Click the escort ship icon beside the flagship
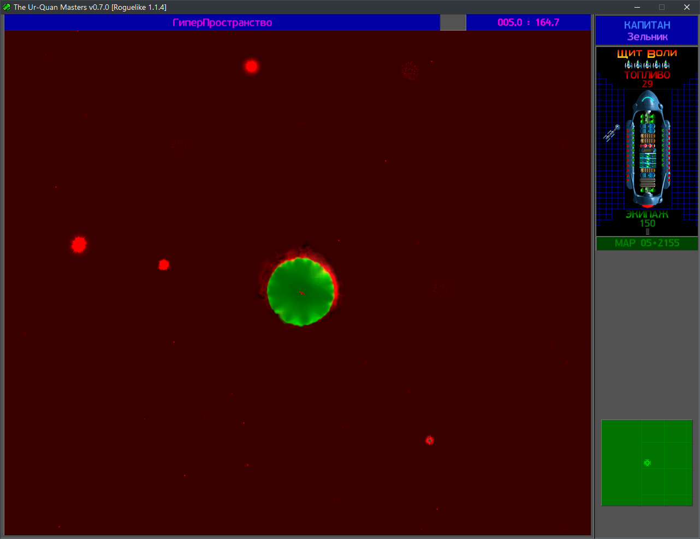The width and height of the screenshot is (700, 539). tap(612, 133)
